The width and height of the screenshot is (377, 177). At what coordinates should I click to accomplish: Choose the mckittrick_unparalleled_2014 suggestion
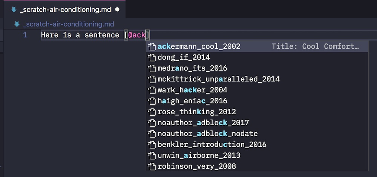[x=257, y=79]
